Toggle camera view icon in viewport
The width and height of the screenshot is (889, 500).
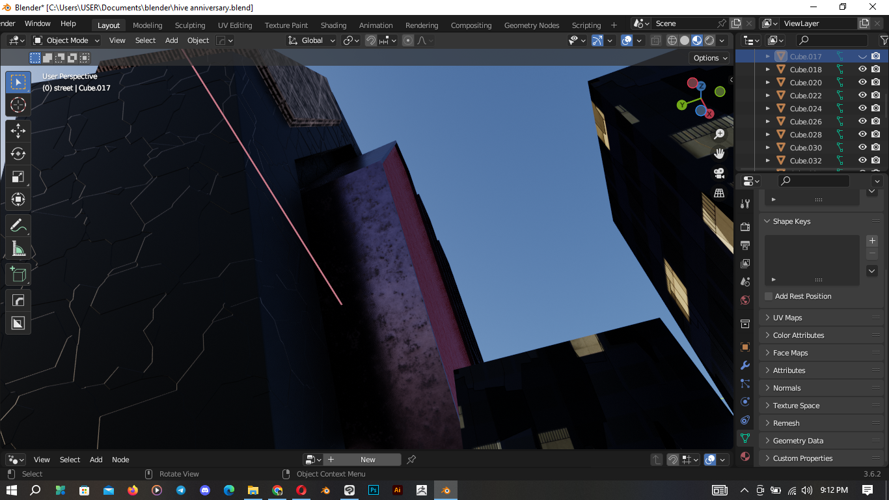point(719,173)
